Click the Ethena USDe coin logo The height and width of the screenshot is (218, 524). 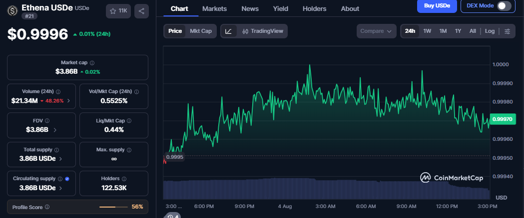[x=12, y=11]
